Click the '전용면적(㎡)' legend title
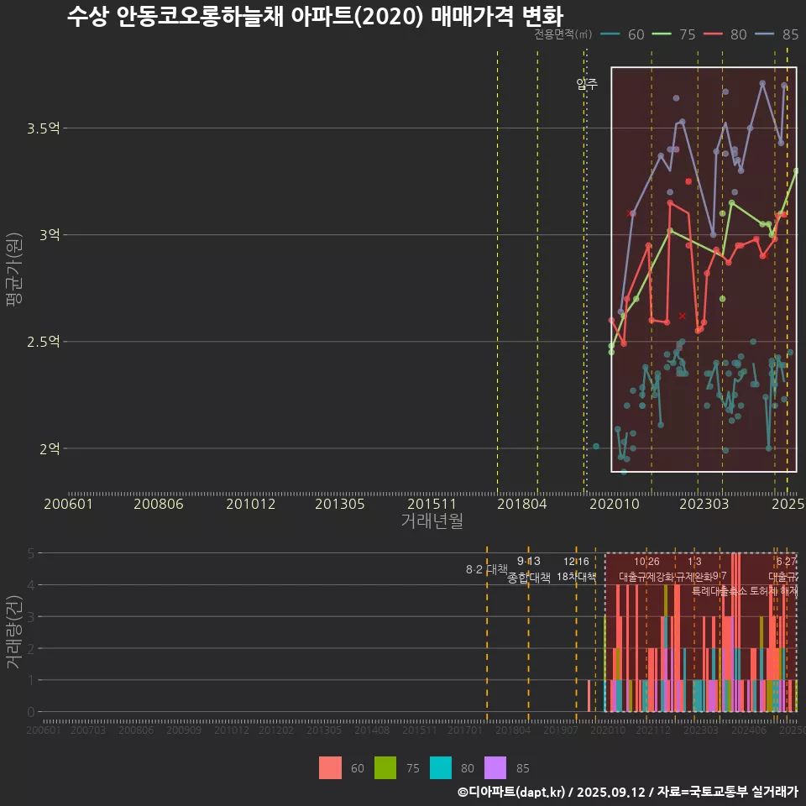The height and width of the screenshot is (806, 806). coord(563,34)
